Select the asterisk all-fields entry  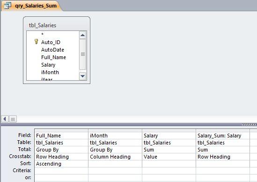(x=42, y=34)
